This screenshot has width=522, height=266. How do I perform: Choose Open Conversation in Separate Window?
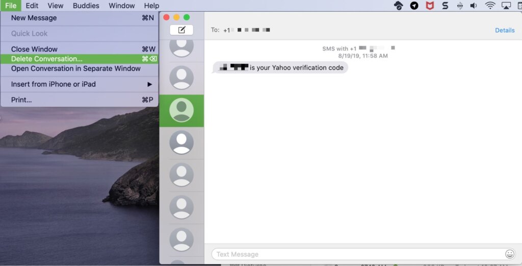pyautogui.click(x=79, y=68)
